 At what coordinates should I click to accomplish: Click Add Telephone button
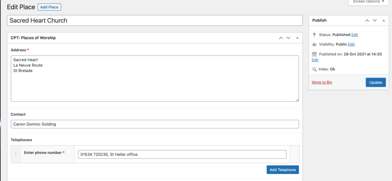(x=283, y=170)
